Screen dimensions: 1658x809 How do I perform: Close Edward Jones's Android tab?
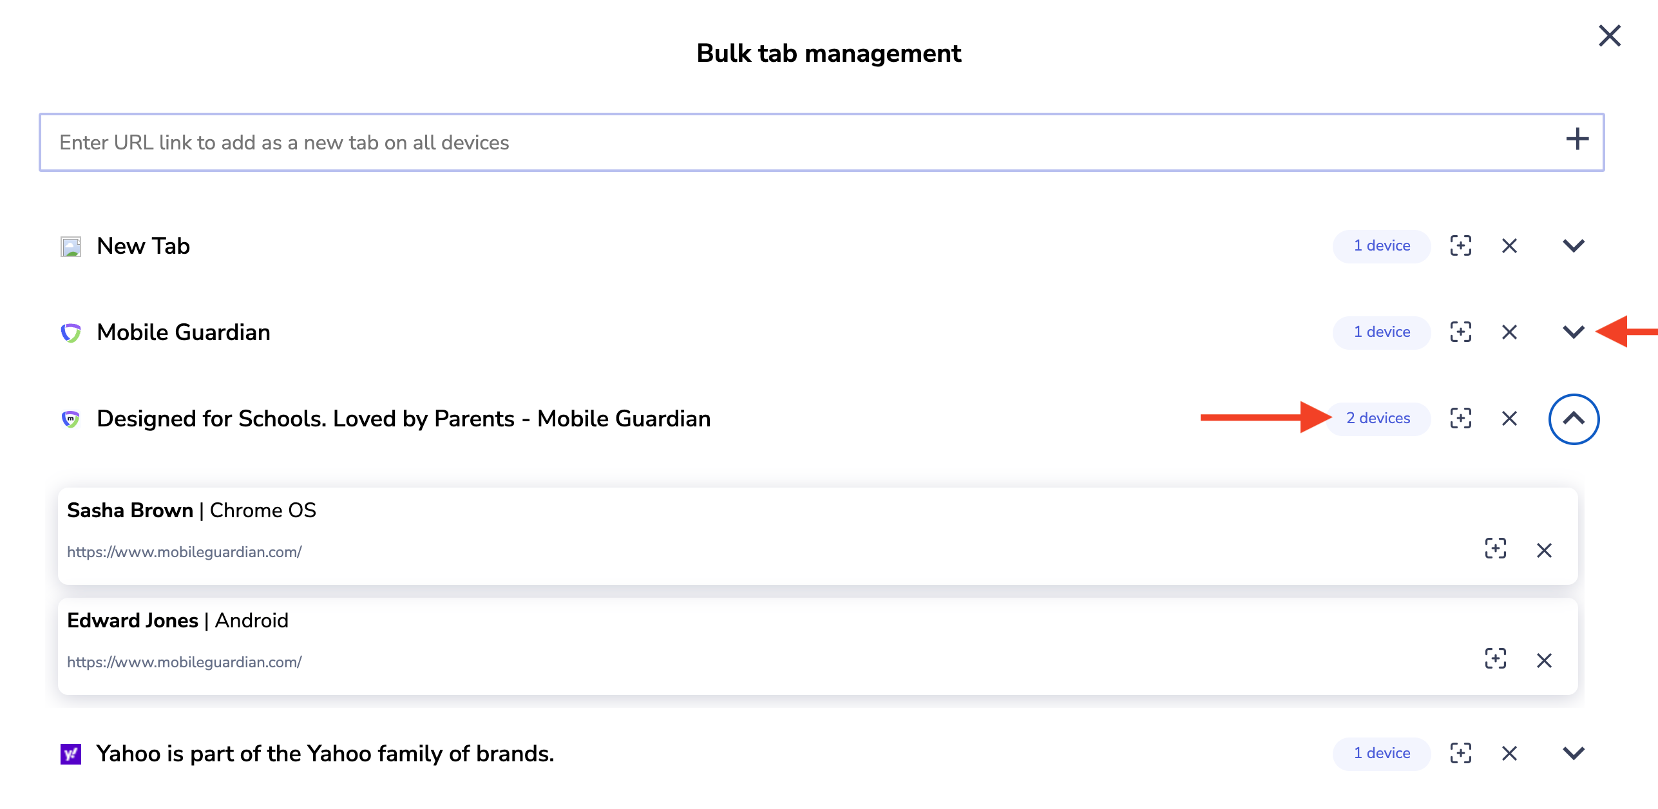(x=1544, y=660)
